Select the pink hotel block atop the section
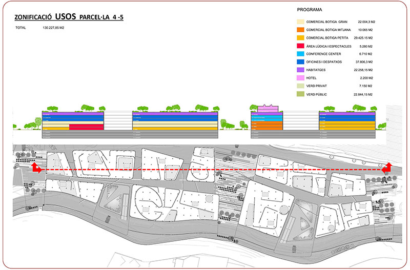The width and height of the screenshot is (410, 270). coord(269,109)
